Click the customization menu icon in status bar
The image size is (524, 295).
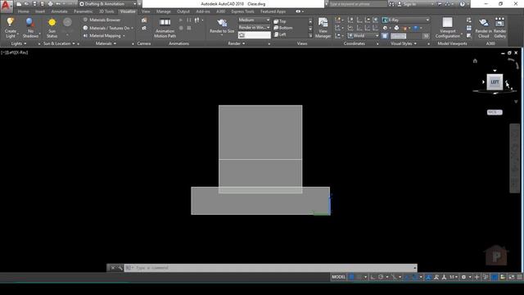520,277
